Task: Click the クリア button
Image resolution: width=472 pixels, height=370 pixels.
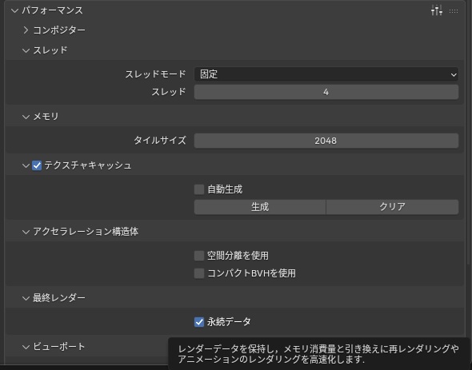Action: tap(392, 207)
